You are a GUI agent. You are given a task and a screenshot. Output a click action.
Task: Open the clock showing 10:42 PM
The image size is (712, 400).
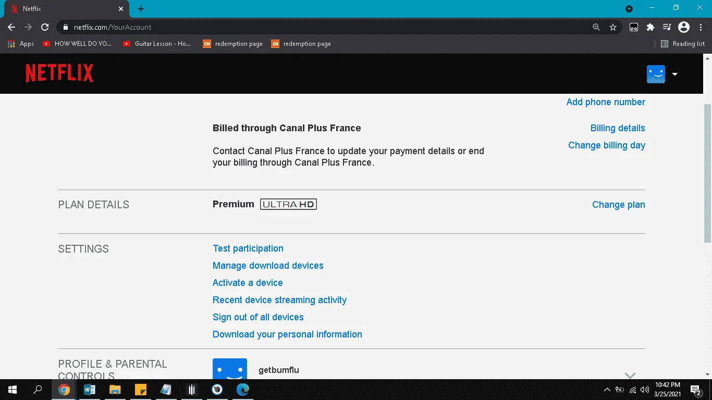(x=668, y=390)
